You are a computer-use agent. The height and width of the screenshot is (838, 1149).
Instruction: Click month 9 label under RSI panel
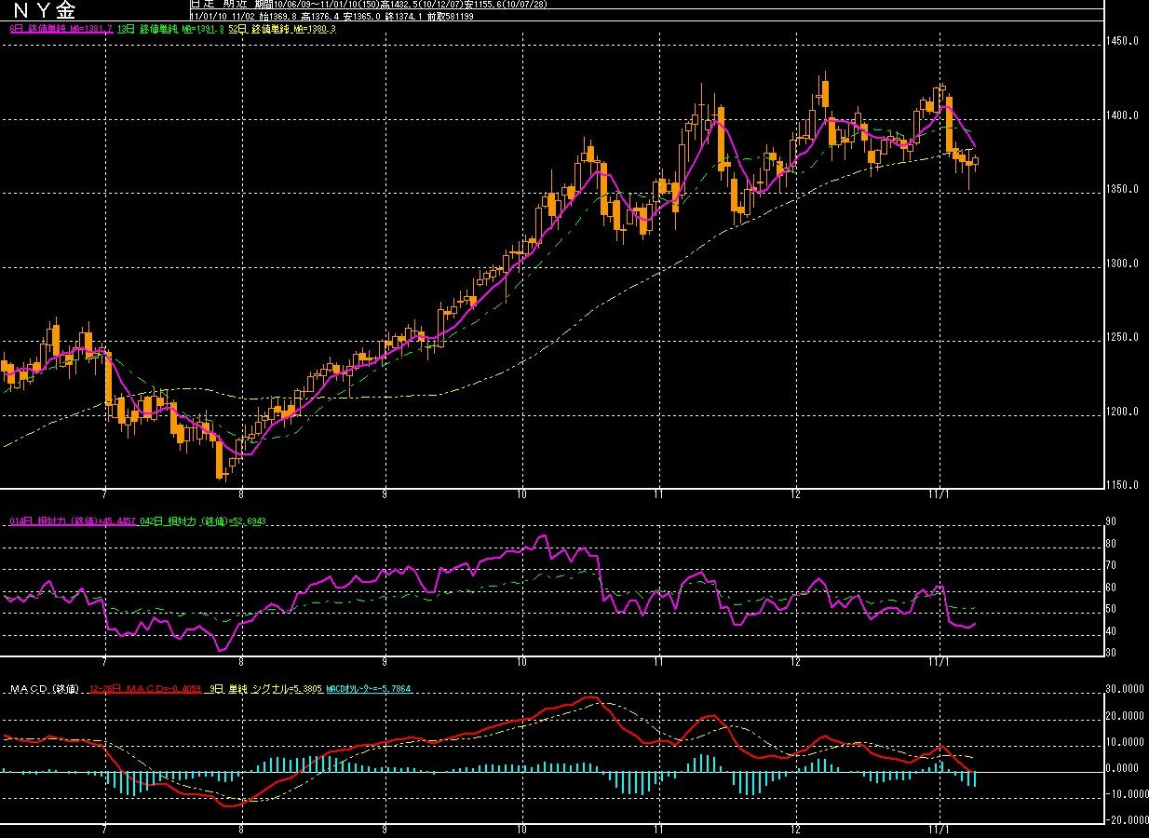coord(385,661)
